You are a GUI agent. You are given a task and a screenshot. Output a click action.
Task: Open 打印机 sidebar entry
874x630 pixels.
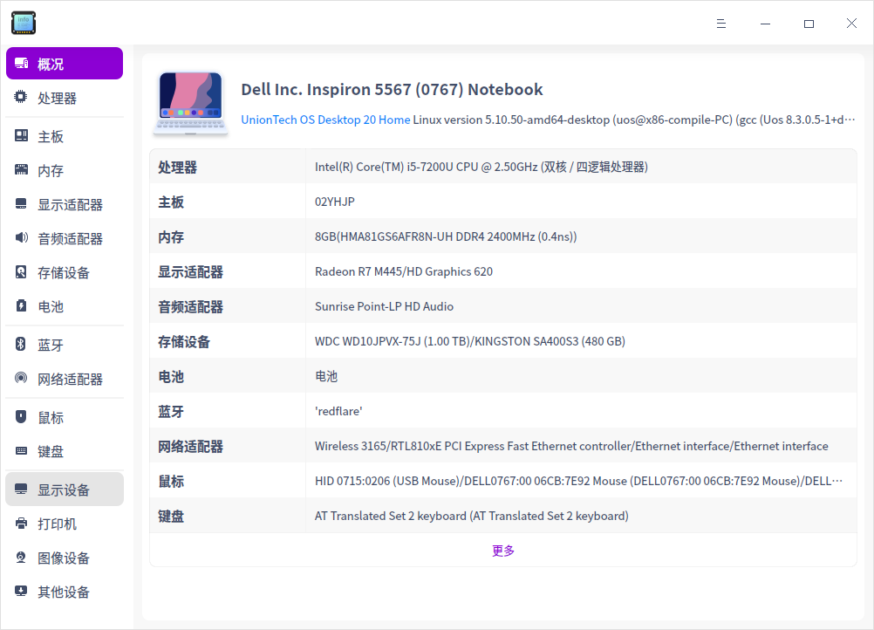coord(65,524)
